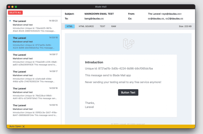The width and height of the screenshot is (203, 134).
Task: Switch to the TEXT tab
Action: pos(102,26)
